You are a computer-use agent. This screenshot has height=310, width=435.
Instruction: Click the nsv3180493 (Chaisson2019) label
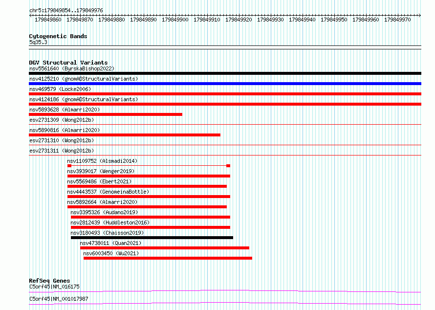pos(107,233)
